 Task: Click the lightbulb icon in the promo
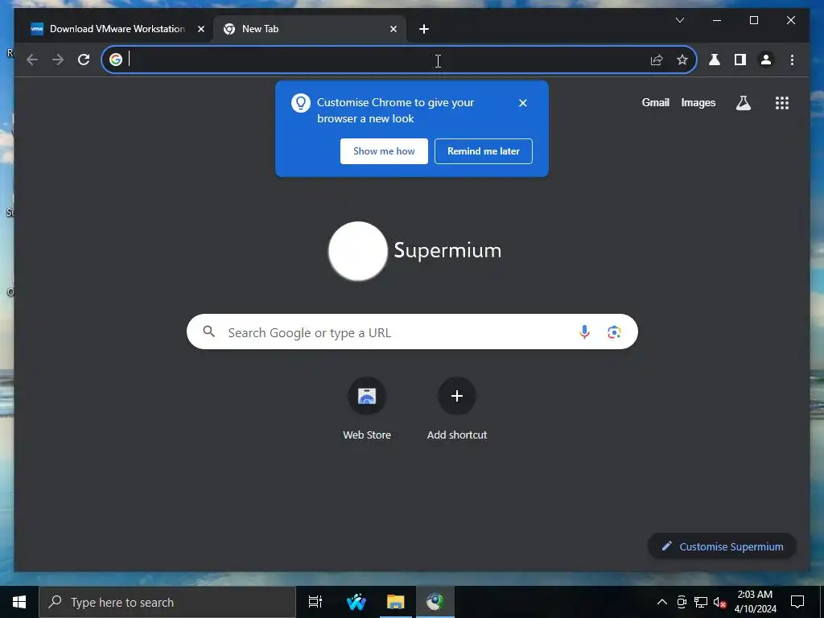tap(301, 103)
